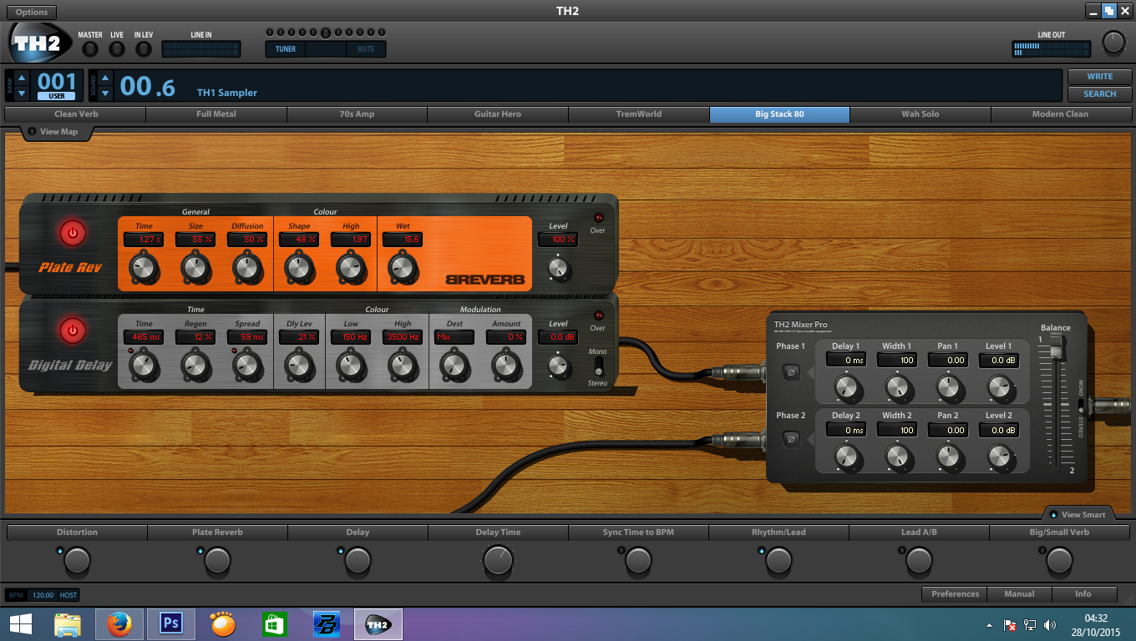1136x641 pixels.
Task: Switch to the 70s Amp preset
Action: [357, 114]
